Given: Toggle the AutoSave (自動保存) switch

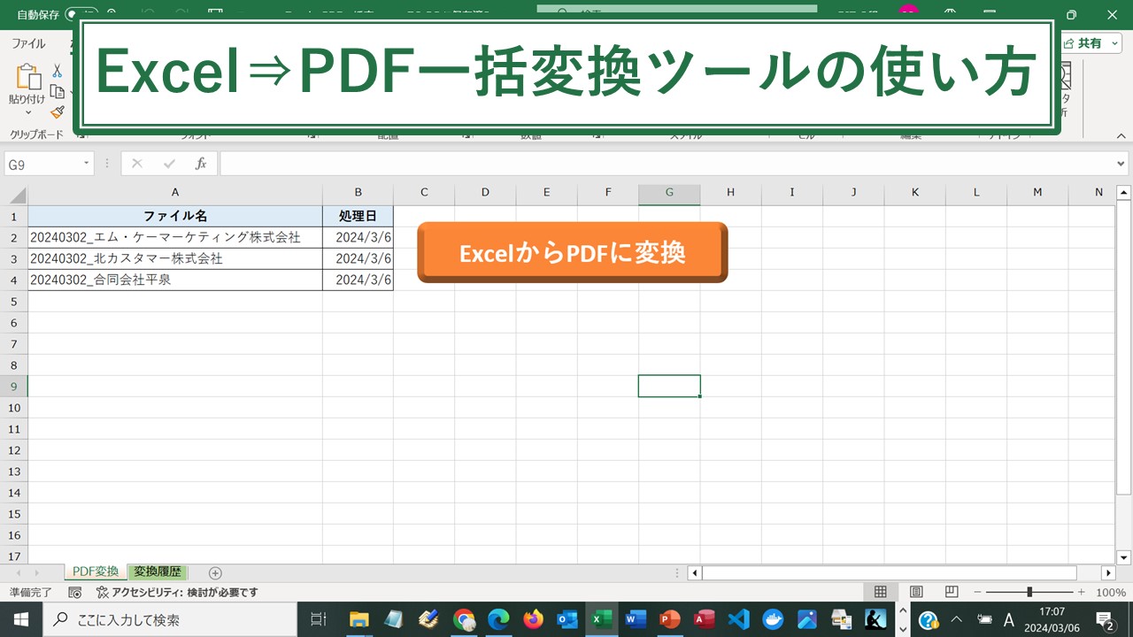Looking at the screenshot, I should point(81,15).
